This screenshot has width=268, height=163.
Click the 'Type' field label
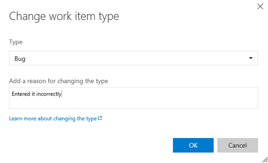pyautogui.click(x=16, y=42)
